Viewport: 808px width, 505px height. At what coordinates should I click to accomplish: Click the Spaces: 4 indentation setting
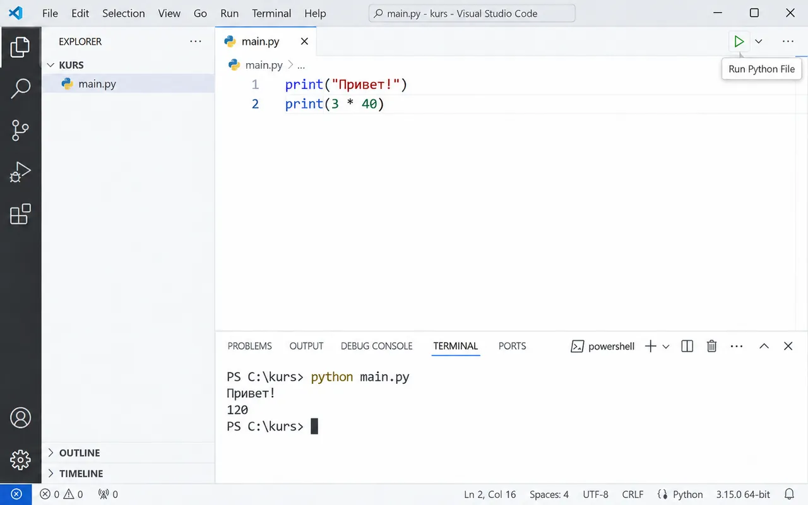coord(549,494)
